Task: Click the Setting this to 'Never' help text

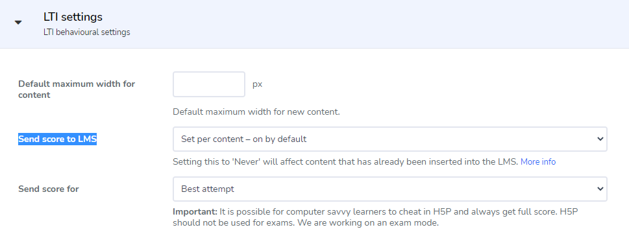Action: (x=346, y=162)
